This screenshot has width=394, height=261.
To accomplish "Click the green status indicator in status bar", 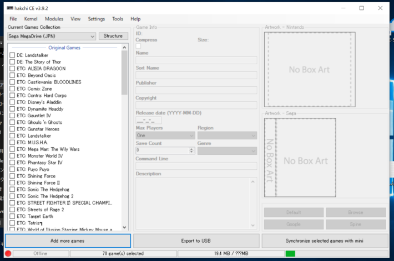I will [290, 253].
